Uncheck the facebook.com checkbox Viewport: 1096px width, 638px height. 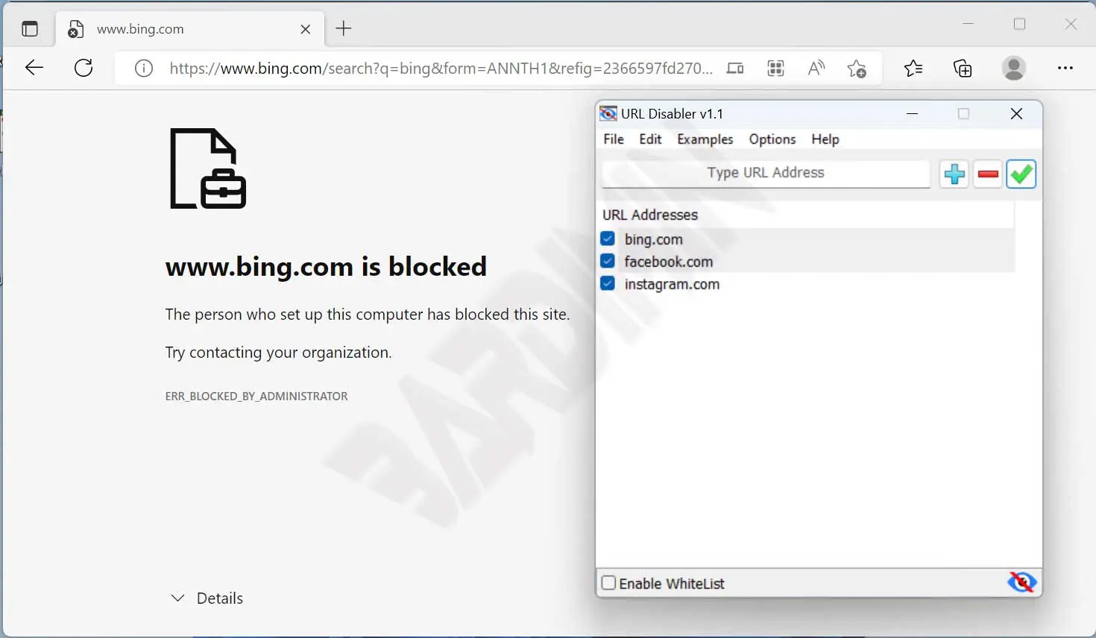pos(608,262)
